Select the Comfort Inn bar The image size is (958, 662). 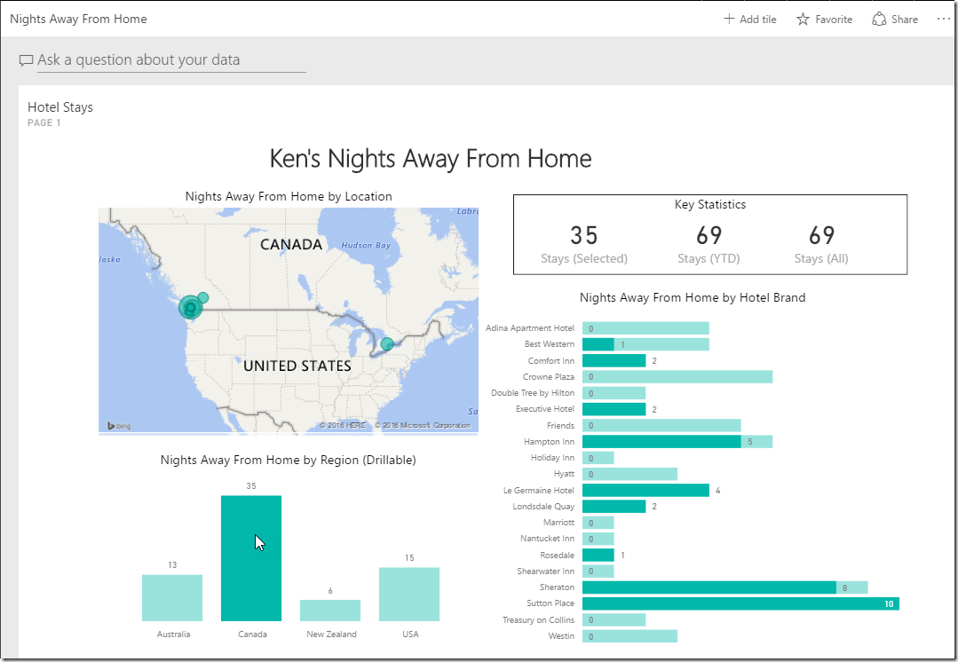point(614,361)
